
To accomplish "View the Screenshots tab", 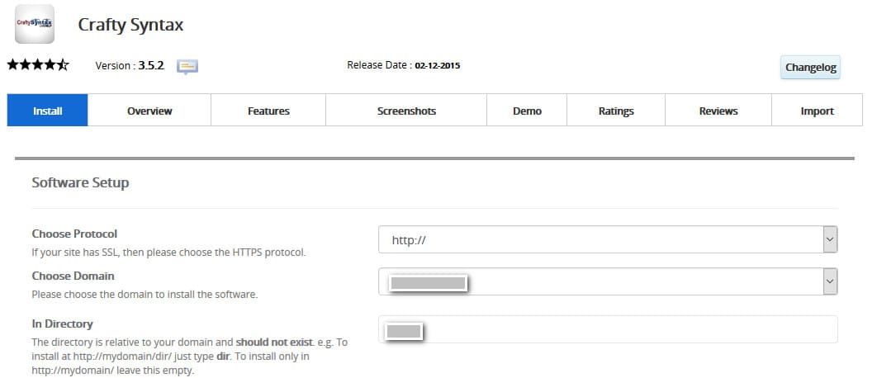I will [x=406, y=111].
